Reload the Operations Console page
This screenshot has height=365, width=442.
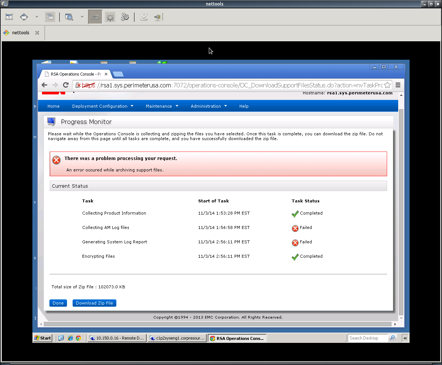[66, 85]
